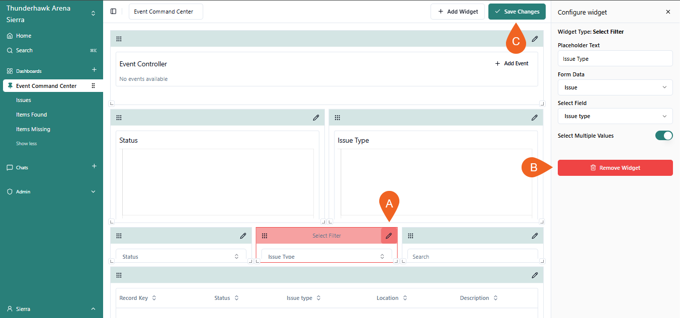Edit the records table widget pencil icon
The width and height of the screenshot is (680, 318).
click(x=535, y=275)
